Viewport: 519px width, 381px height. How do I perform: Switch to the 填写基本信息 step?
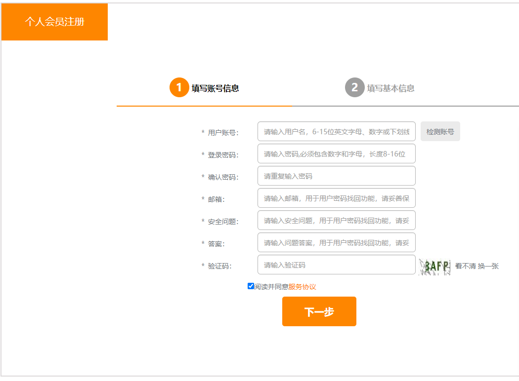point(390,88)
